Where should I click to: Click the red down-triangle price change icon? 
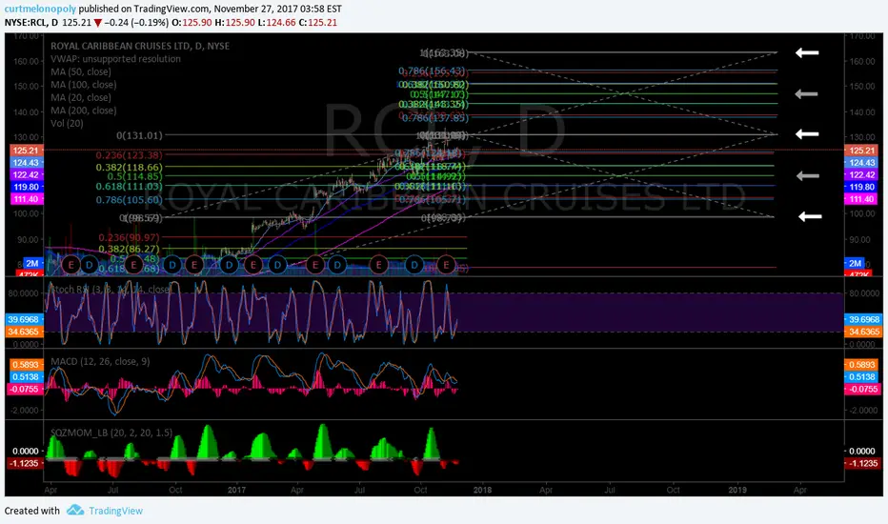click(98, 23)
